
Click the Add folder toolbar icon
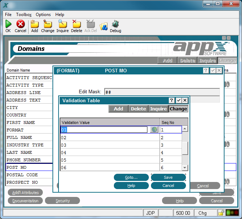click(x=34, y=24)
